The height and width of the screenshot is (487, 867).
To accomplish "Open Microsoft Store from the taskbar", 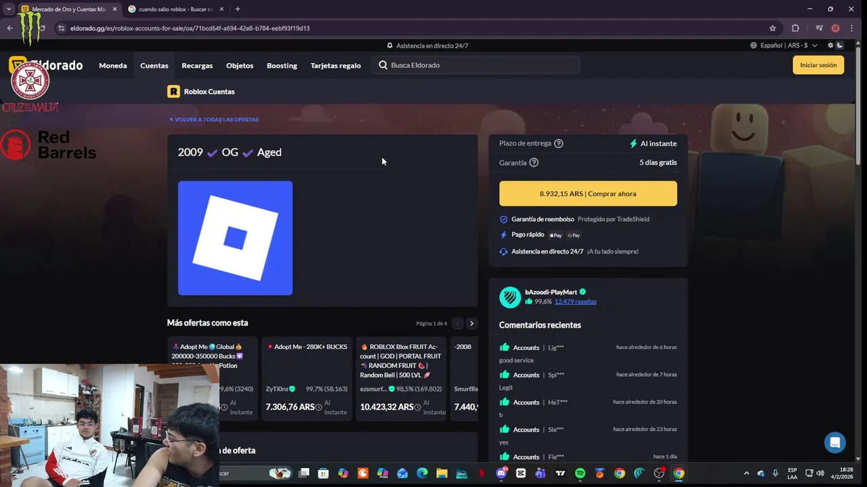I will [x=324, y=473].
